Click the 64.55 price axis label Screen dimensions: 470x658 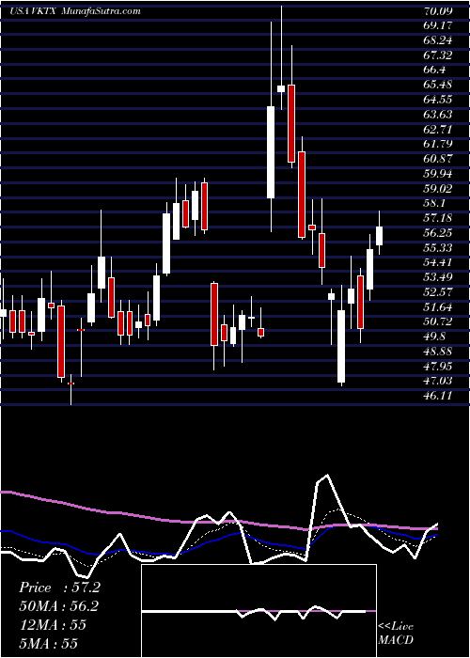[x=438, y=100]
